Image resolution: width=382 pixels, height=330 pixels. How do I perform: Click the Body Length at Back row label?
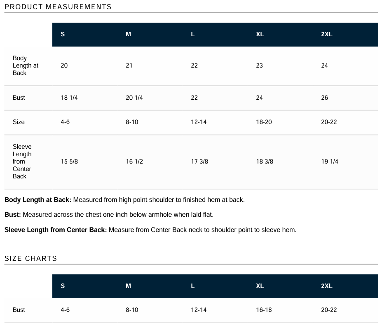[26, 66]
